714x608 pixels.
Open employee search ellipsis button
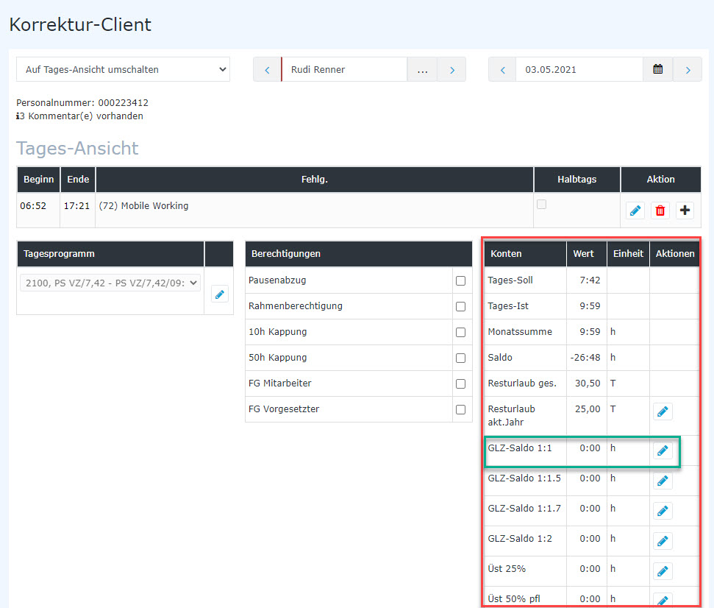[422, 70]
